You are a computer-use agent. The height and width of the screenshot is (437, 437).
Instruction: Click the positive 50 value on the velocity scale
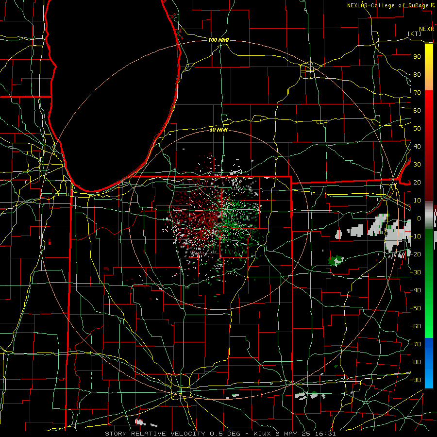click(x=417, y=129)
